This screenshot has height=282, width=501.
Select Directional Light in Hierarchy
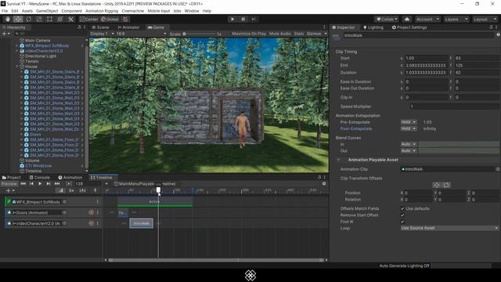[41, 56]
